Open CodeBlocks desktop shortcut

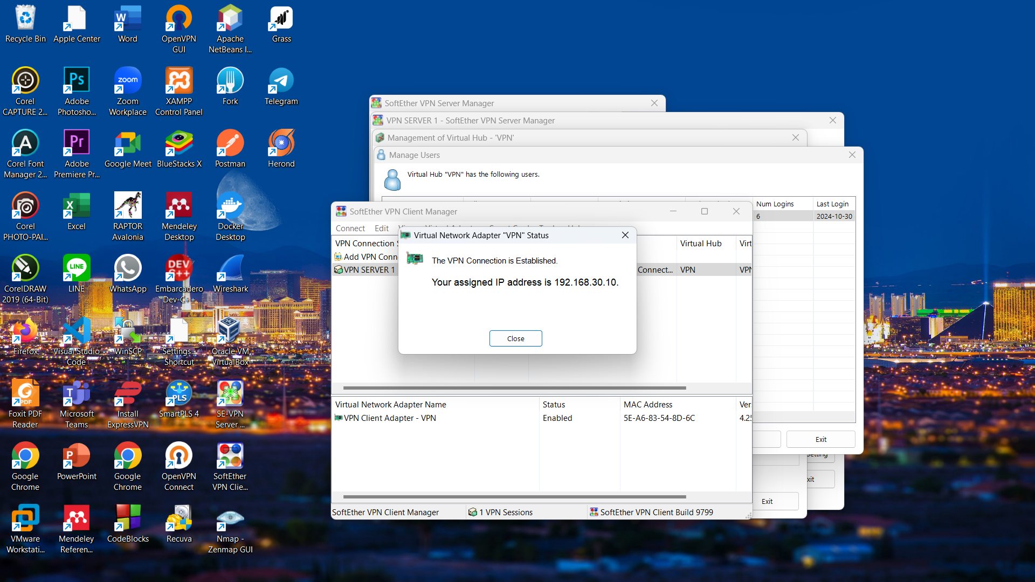128,524
